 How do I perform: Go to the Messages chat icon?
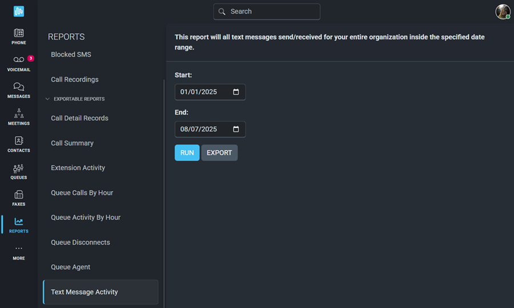click(x=19, y=86)
